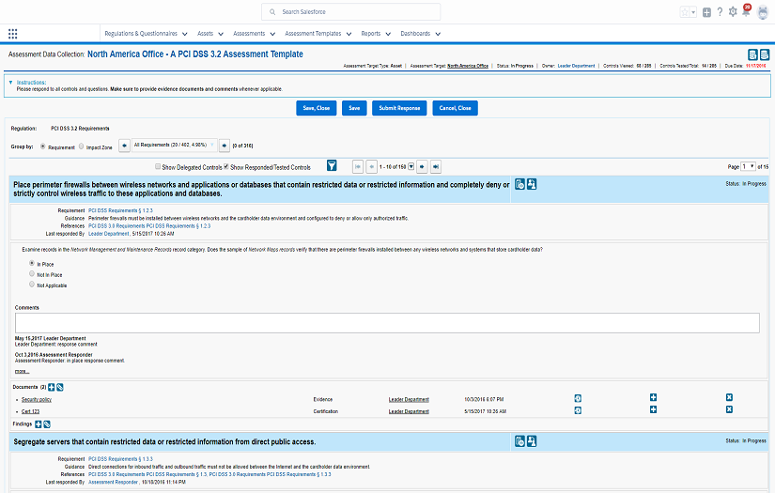Click the favorites star icon
Screen dimensions: 775x493
[685, 12]
